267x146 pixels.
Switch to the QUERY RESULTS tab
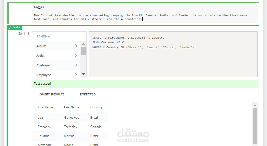52,94
